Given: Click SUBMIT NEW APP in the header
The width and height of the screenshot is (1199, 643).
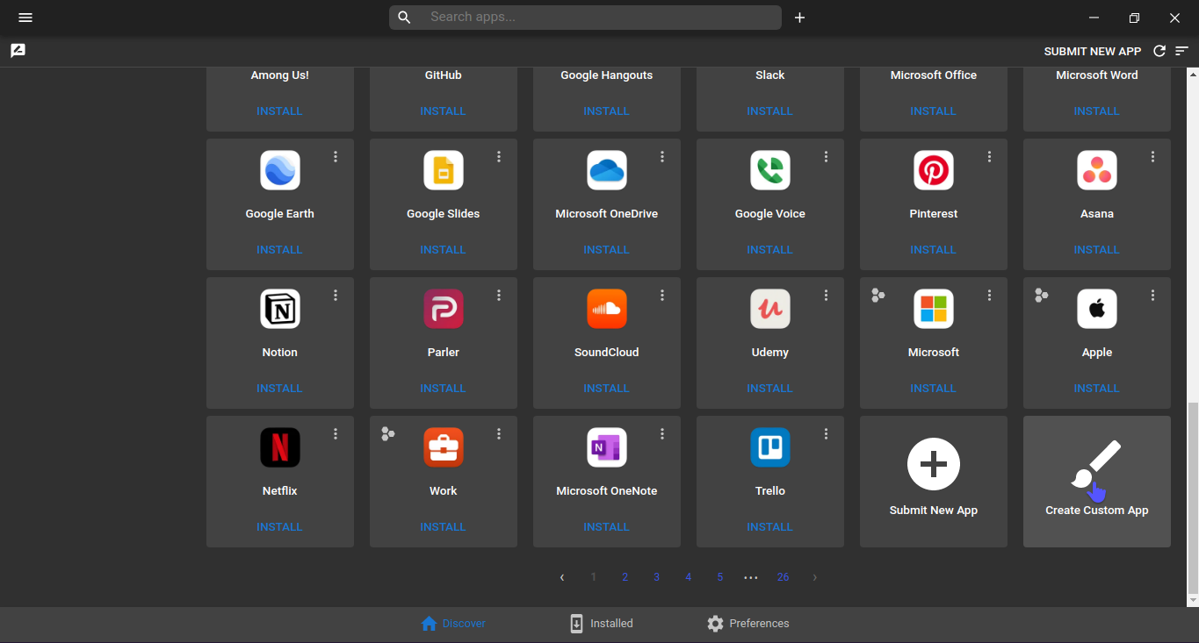Looking at the screenshot, I should 1093,52.
